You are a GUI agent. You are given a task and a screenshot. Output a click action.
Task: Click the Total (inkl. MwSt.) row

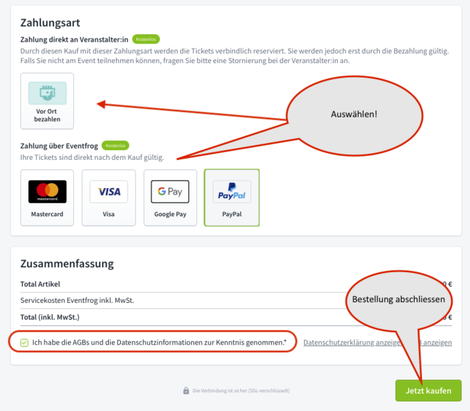(236, 317)
